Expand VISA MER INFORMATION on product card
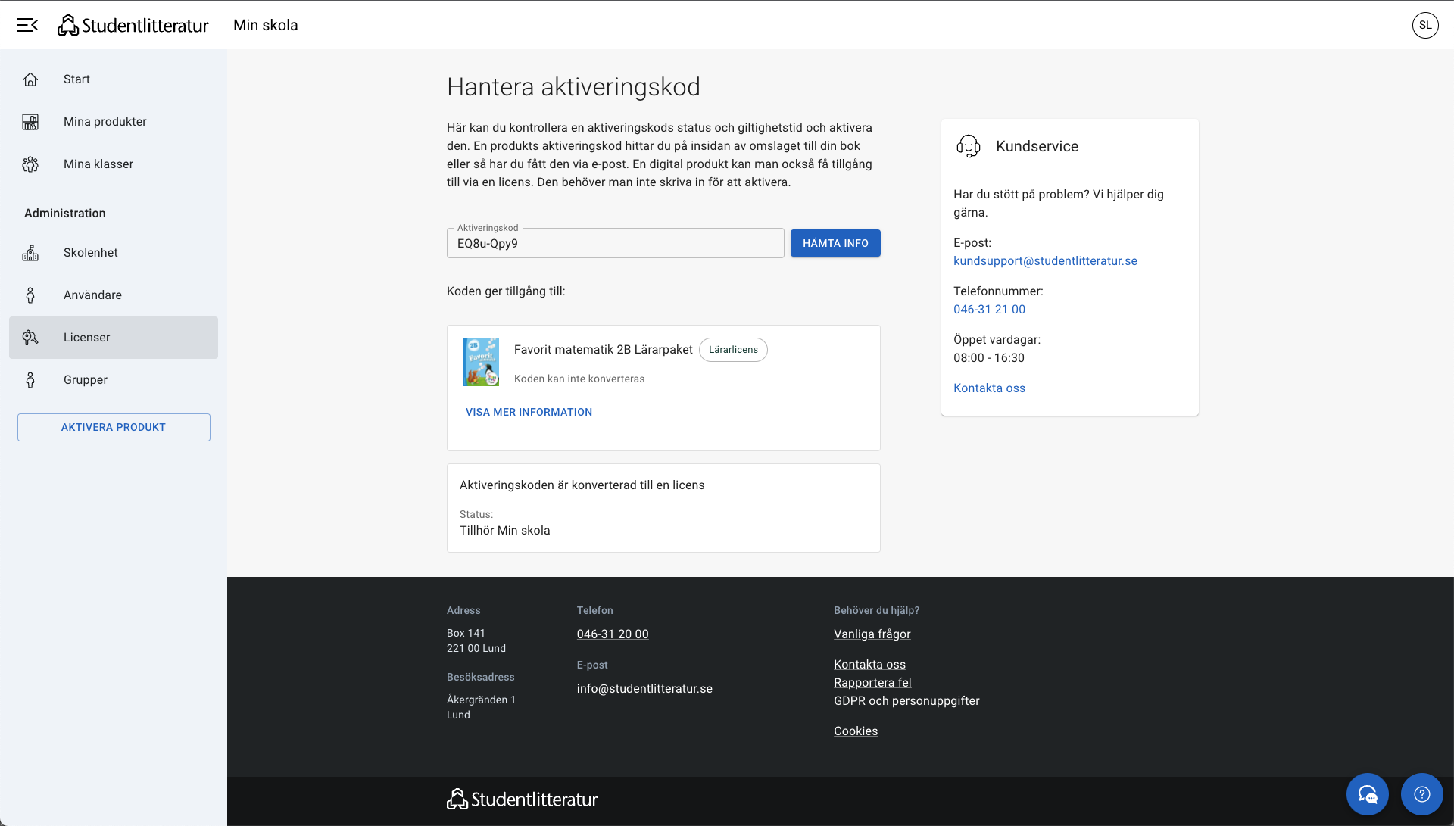The width and height of the screenshot is (1454, 826). [529, 412]
